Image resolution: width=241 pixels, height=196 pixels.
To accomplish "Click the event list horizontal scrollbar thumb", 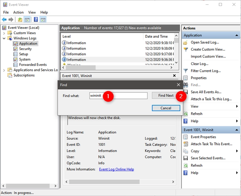I will pos(81,67).
